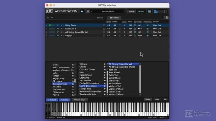Eject the PX Memories library icon
The width and height of the screenshot is (216, 121).
coord(73,92)
